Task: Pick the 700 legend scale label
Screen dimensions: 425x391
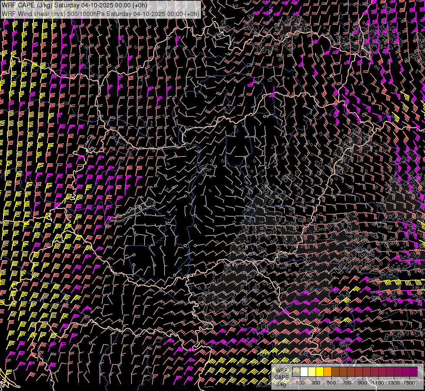Action: click(347, 383)
